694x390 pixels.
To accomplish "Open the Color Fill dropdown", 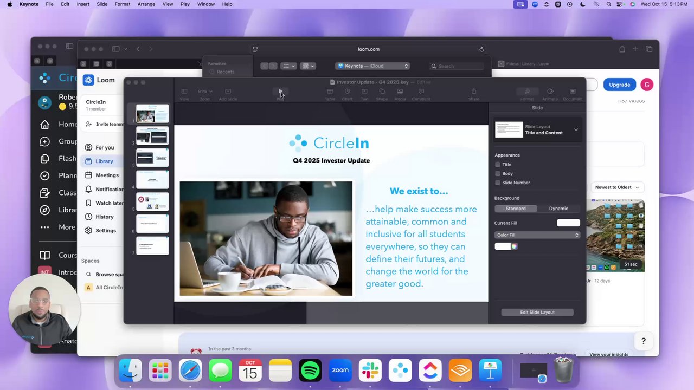I will pos(537,235).
